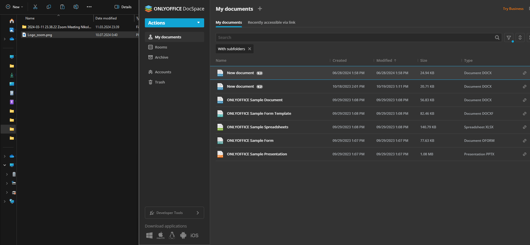Copy link icon for ONLYOFFICE Sample Presentation row
This screenshot has width=530, height=245.
click(525, 154)
